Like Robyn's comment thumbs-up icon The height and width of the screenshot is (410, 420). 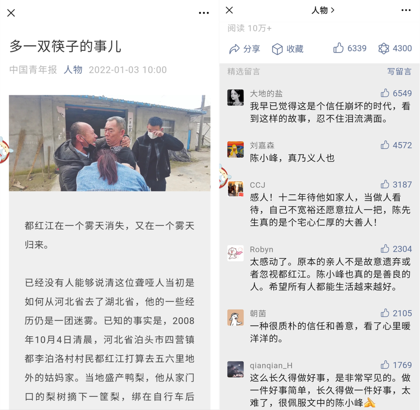(385, 248)
